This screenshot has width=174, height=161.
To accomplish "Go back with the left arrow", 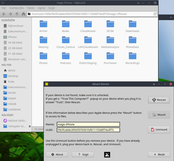I will click(4, 14).
